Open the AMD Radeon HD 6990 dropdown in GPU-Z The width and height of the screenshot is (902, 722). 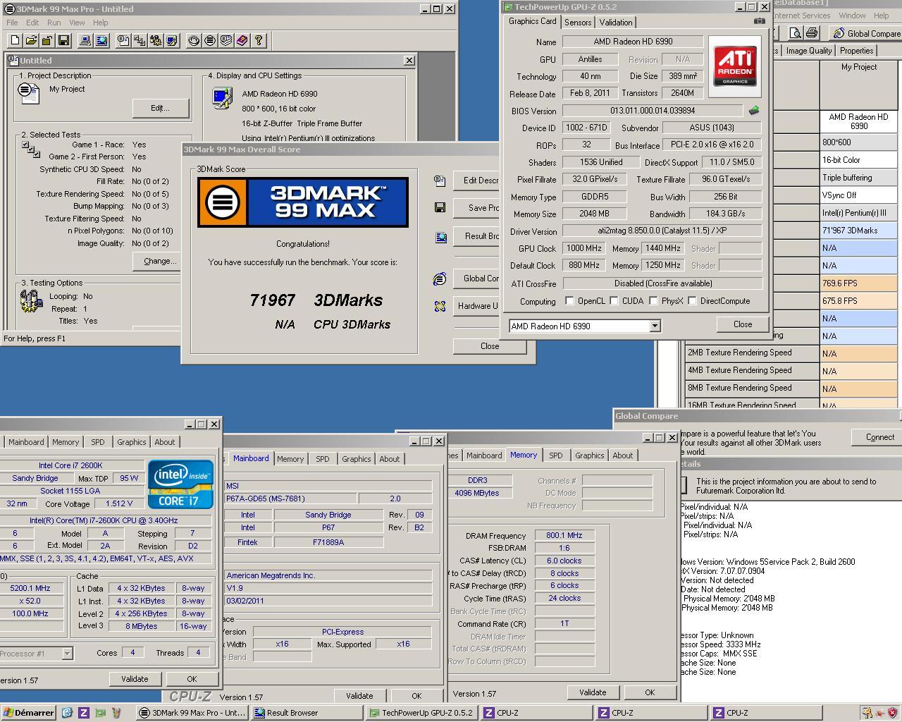655,326
